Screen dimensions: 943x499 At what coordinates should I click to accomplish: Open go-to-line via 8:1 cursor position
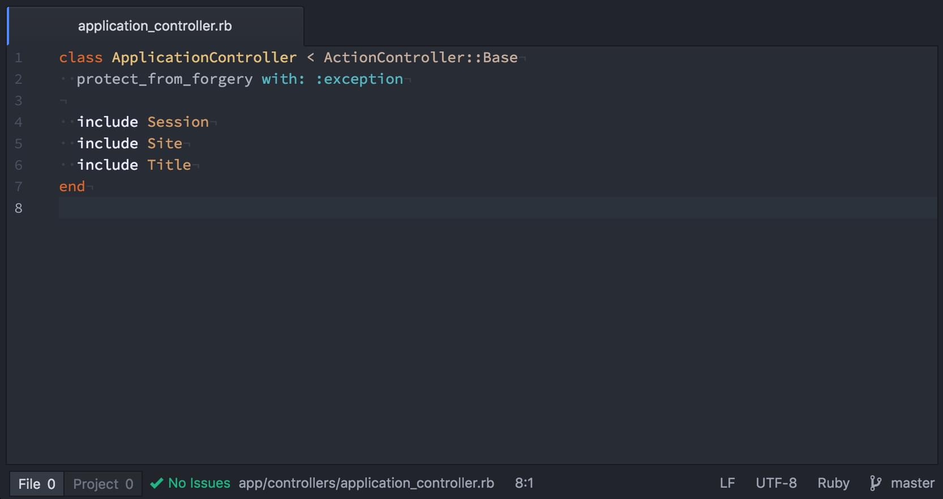[x=524, y=483]
